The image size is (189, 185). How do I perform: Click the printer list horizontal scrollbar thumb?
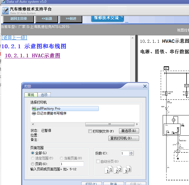(110, 124)
